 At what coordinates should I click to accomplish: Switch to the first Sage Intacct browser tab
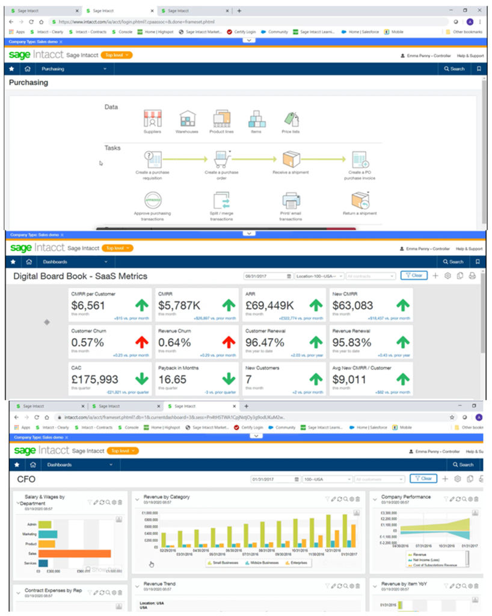pos(45,11)
